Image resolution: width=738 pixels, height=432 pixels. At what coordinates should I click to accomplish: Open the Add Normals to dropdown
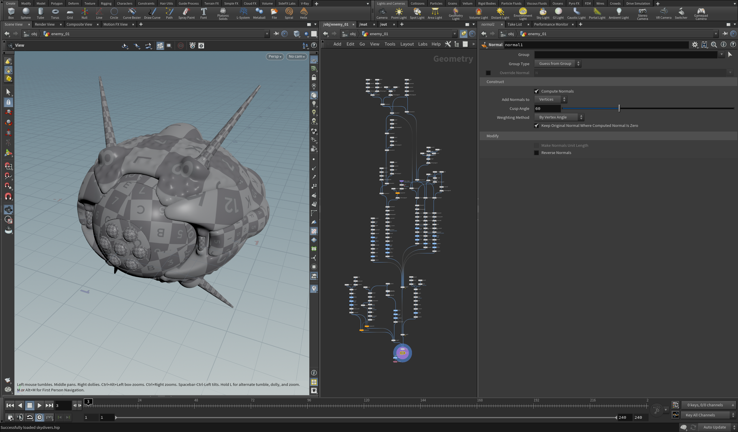(550, 99)
